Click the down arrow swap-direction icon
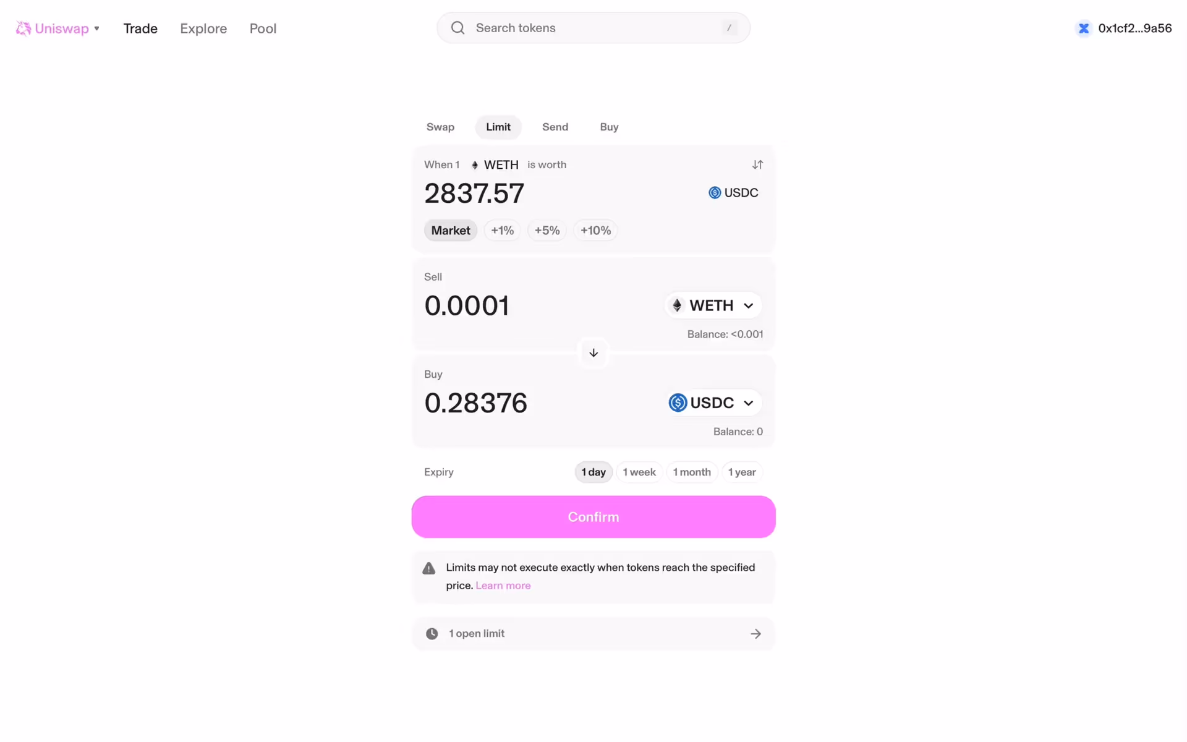The width and height of the screenshot is (1187, 742). click(593, 353)
